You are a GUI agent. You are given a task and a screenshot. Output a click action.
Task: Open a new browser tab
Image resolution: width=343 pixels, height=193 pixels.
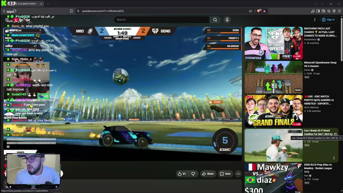click(48, 4)
